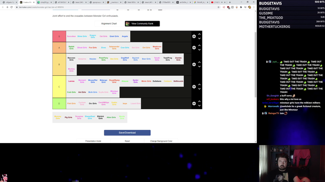Switch to the first browser tab
Screen dimensions: 325x182
coord(10,2)
